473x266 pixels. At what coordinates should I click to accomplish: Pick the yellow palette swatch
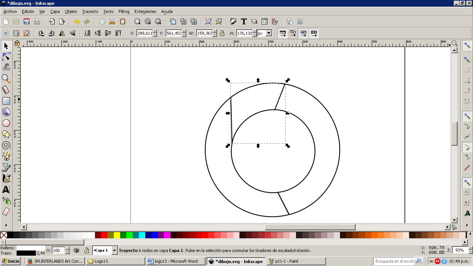point(117,235)
